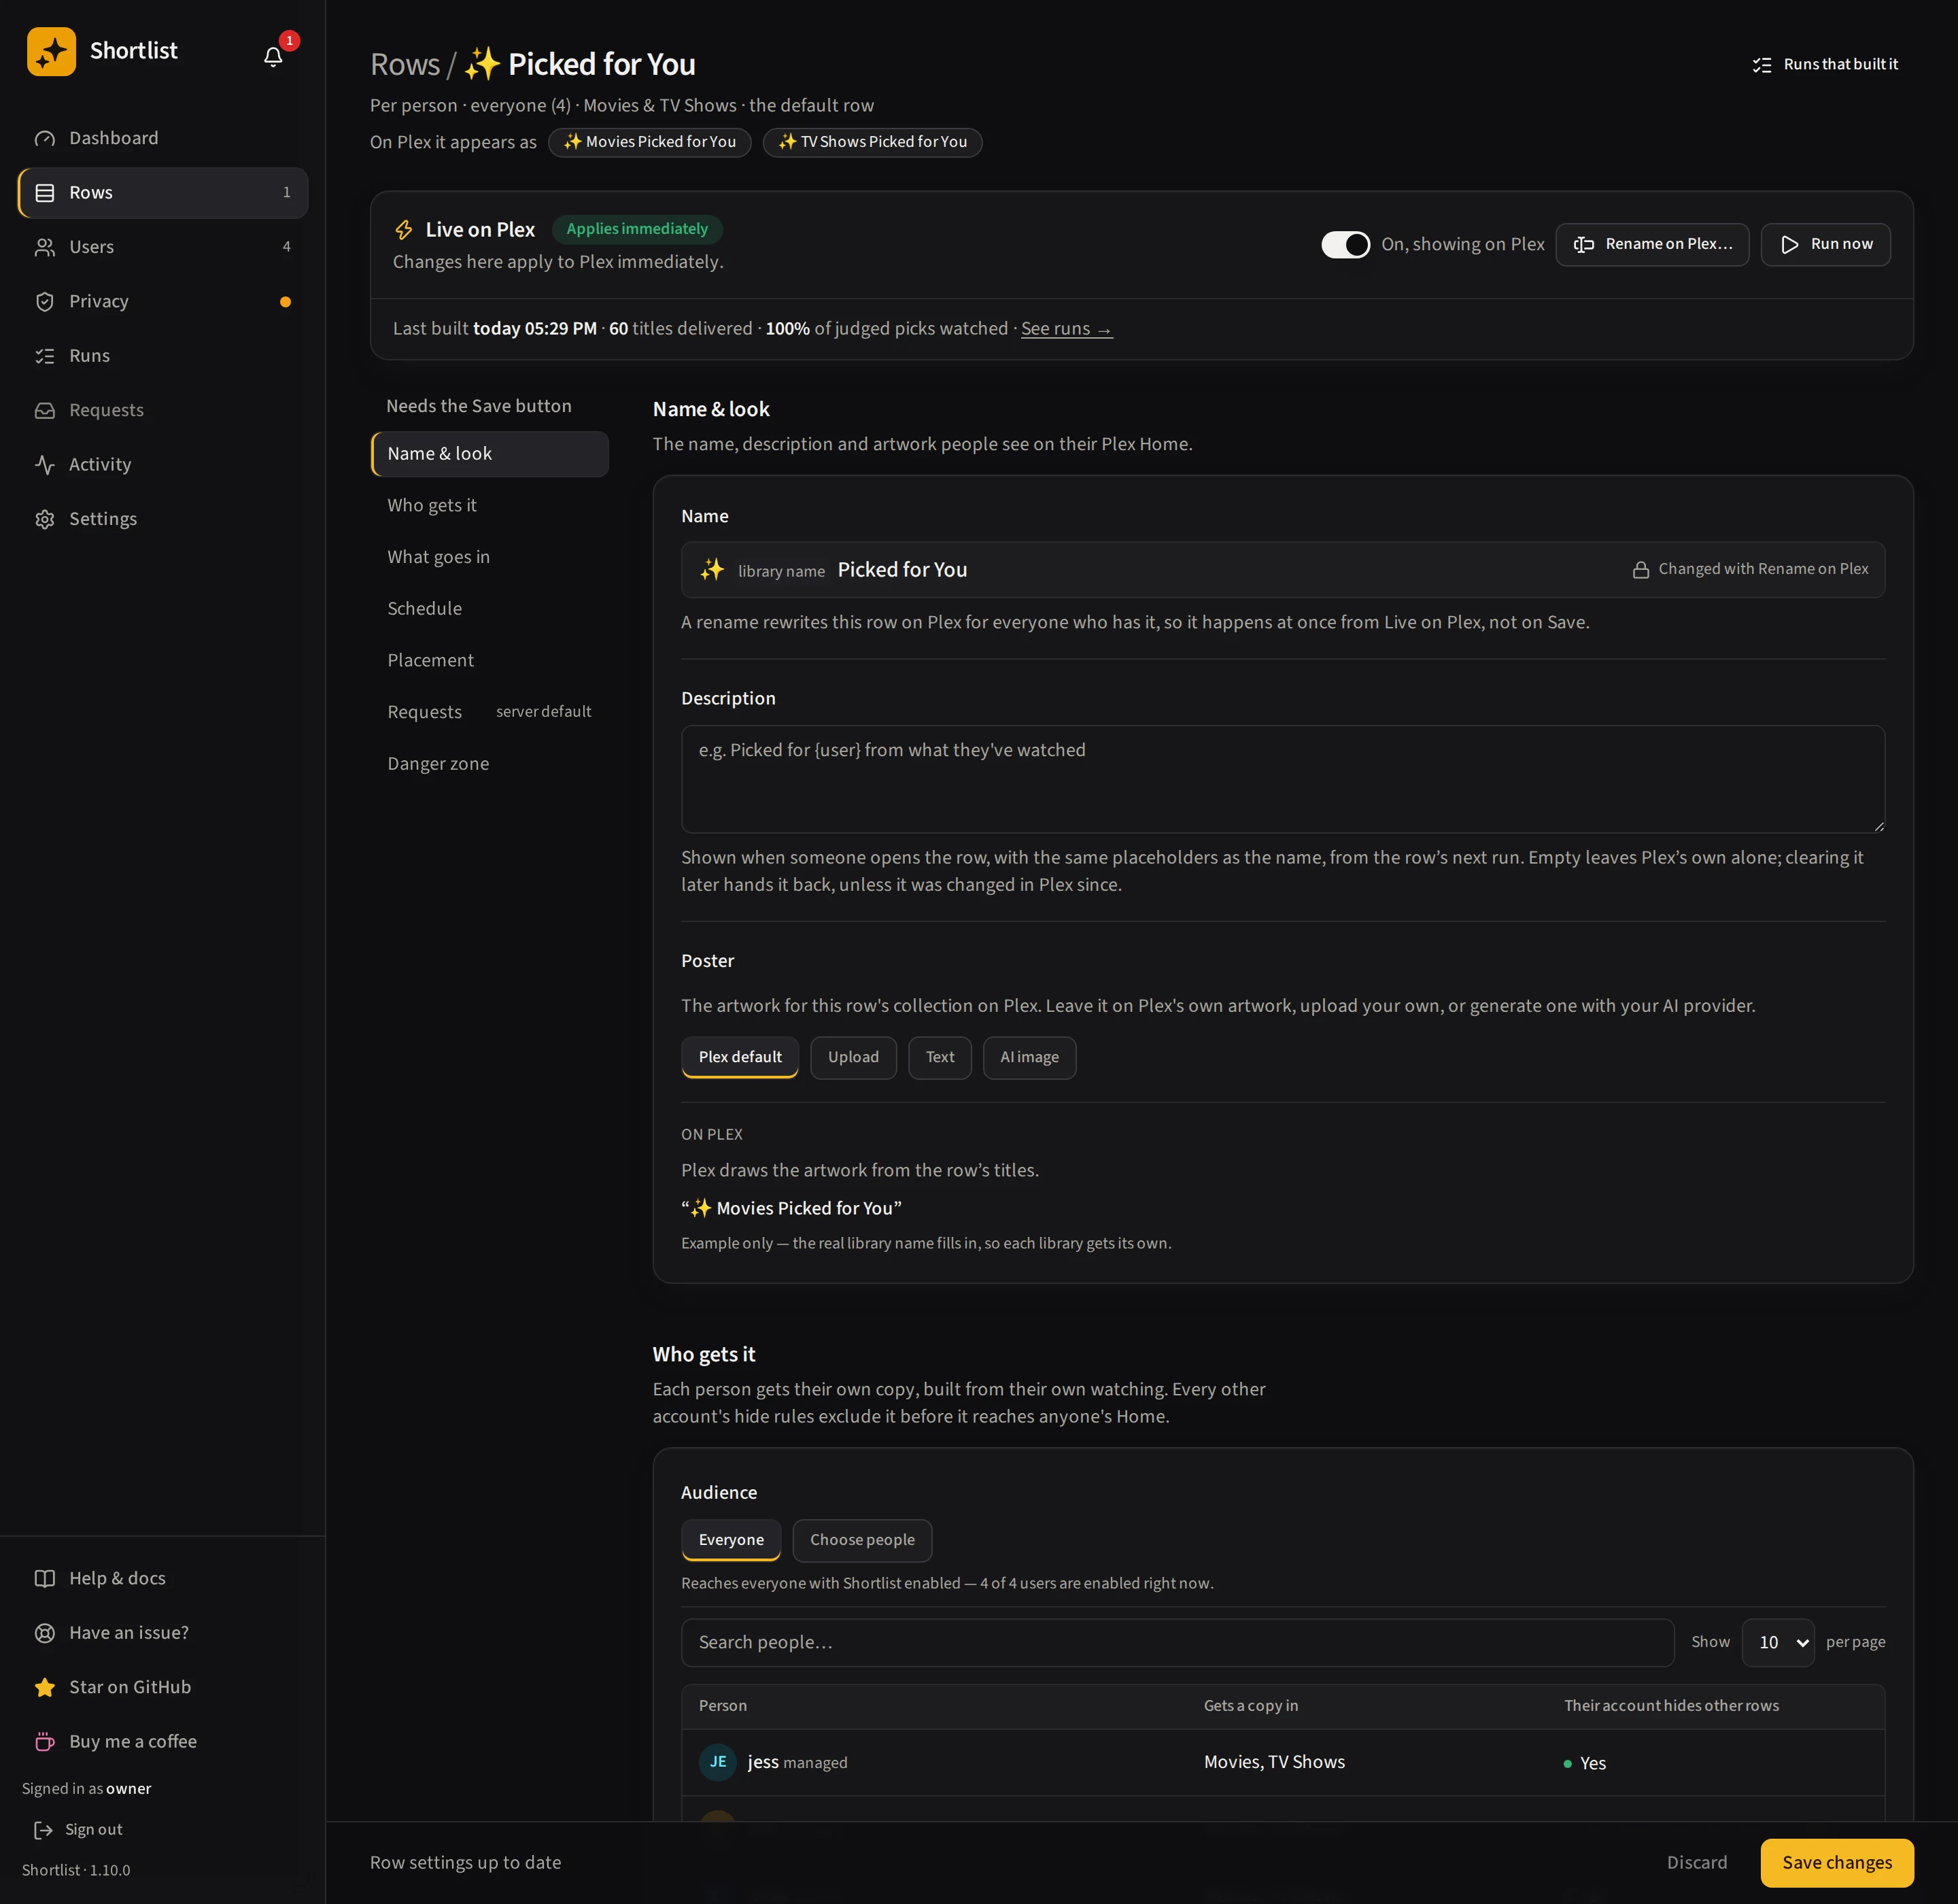This screenshot has height=1904, width=1958.
Task: Jump to the Danger zone section
Action: click(x=490, y=764)
